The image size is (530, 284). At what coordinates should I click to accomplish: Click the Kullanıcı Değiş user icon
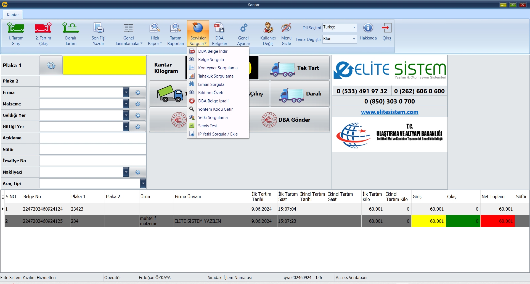(x=268, y=28)
